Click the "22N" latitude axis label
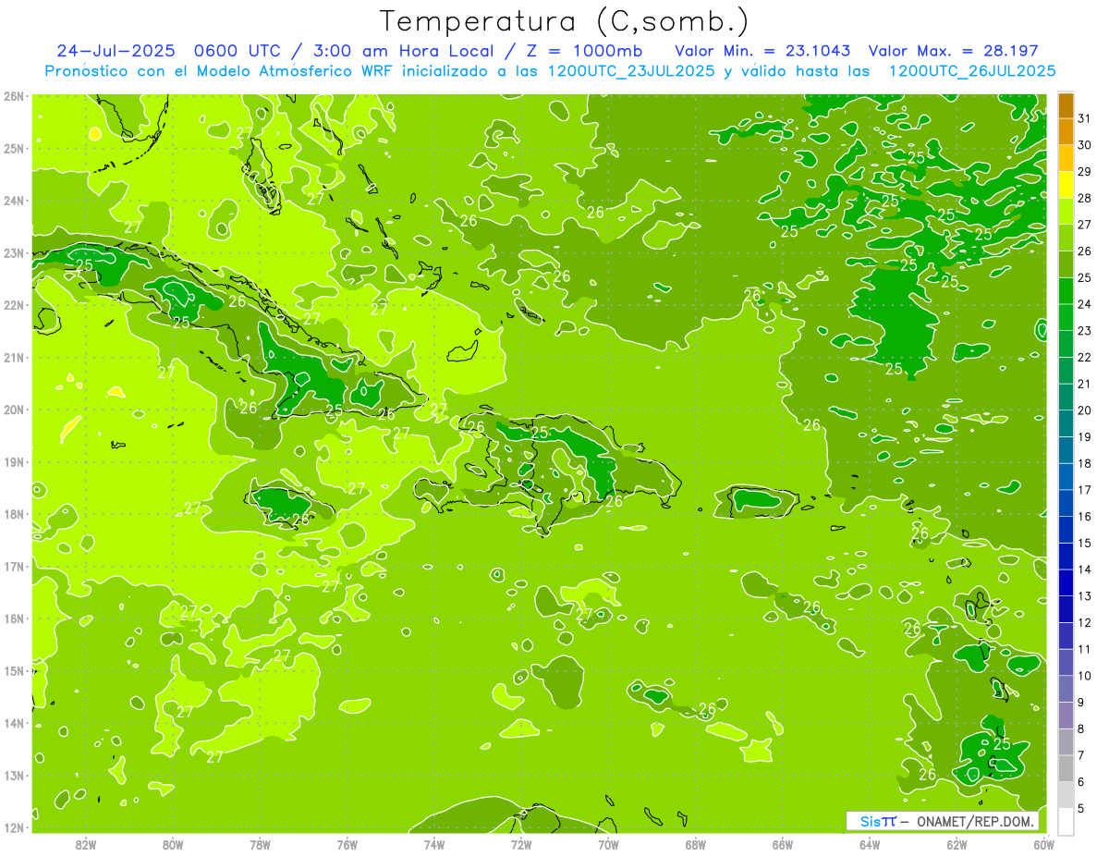This screenshot has height=857, width=1109. (x=14, y=305)
